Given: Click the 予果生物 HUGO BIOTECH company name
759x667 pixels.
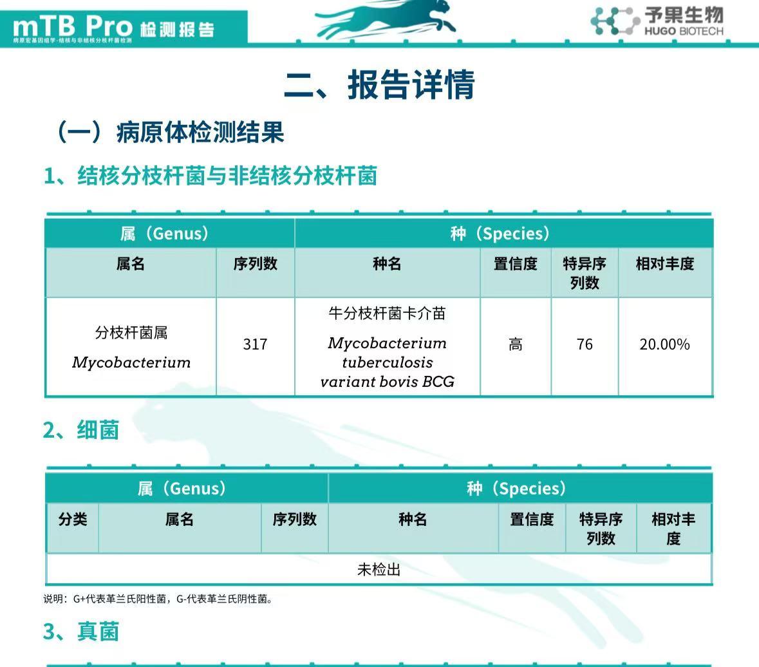Looking at the screenshot, I should click(684, 21).
